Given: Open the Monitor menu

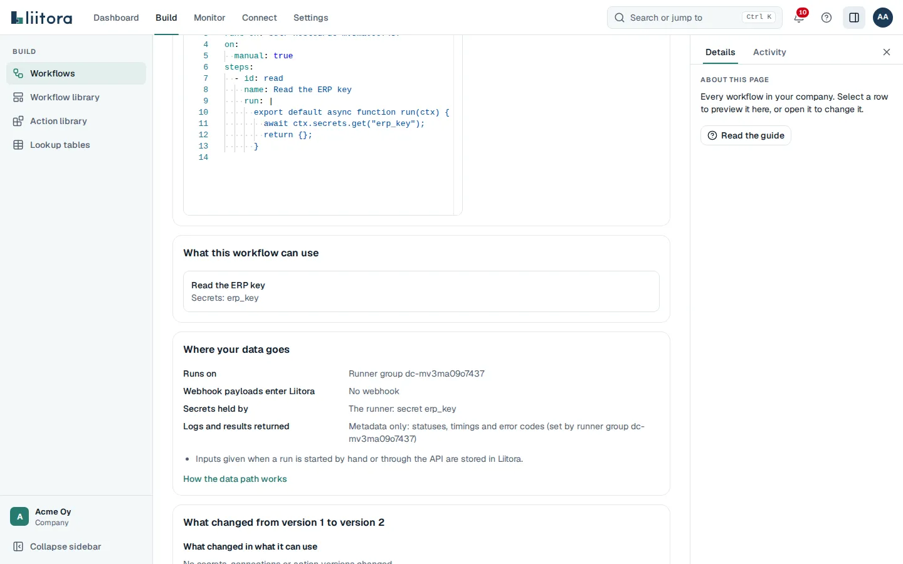Looking at the screenshot, I should tap(209, 18).
